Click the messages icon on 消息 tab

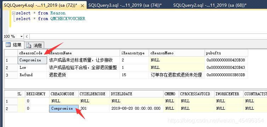pyautogui.click(x=29, y=46)
